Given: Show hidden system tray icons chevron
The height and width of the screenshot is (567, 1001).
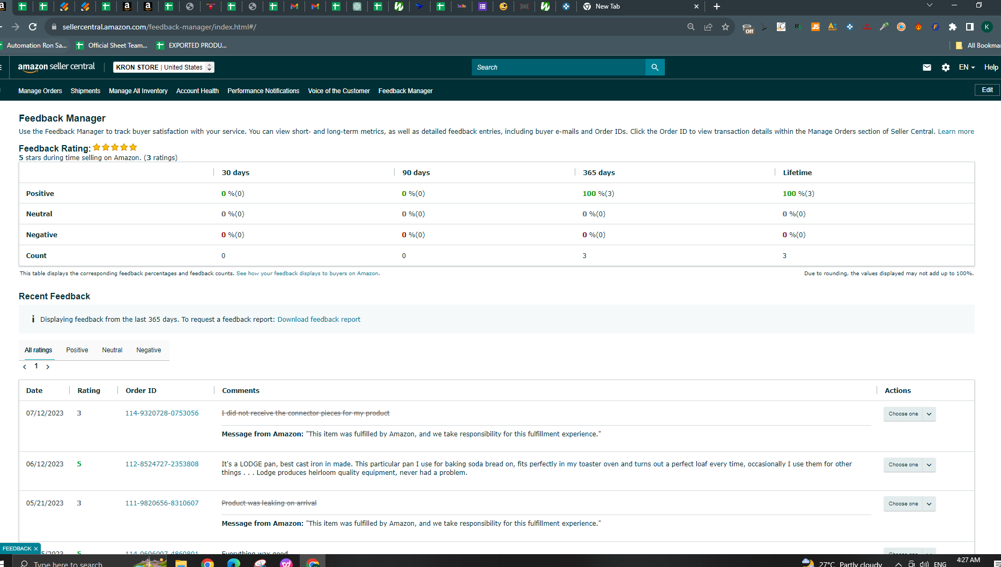Looking at the screenshot, I should 899,564.
